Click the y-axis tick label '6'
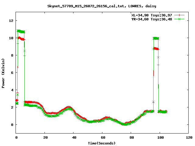The image size is (195, 146). (12, 73)
